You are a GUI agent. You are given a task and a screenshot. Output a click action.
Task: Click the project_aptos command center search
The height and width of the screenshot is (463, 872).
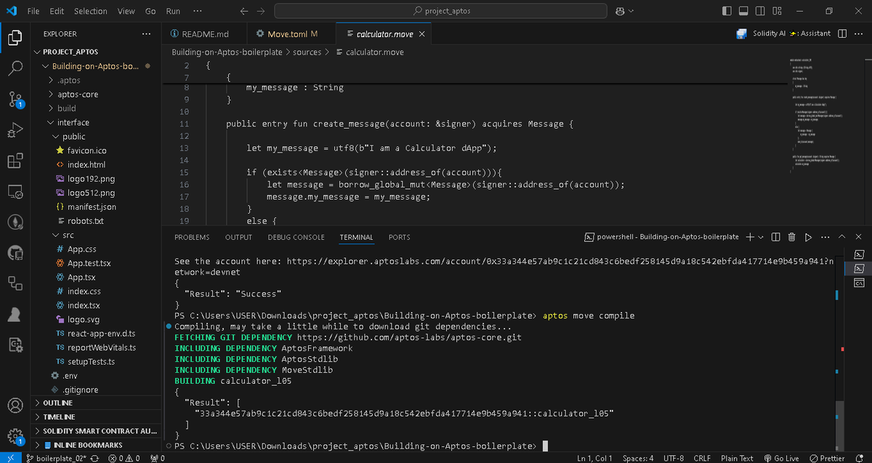point(441,11)
